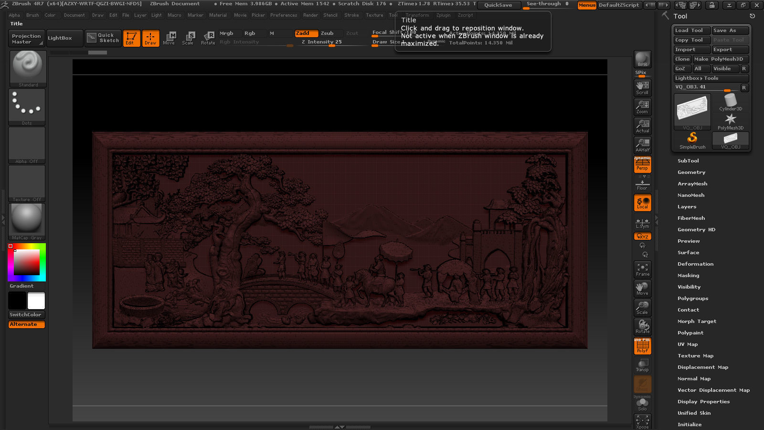Open the Preferences menu
This screenshot has width=764, height=430.
(284, 15)
